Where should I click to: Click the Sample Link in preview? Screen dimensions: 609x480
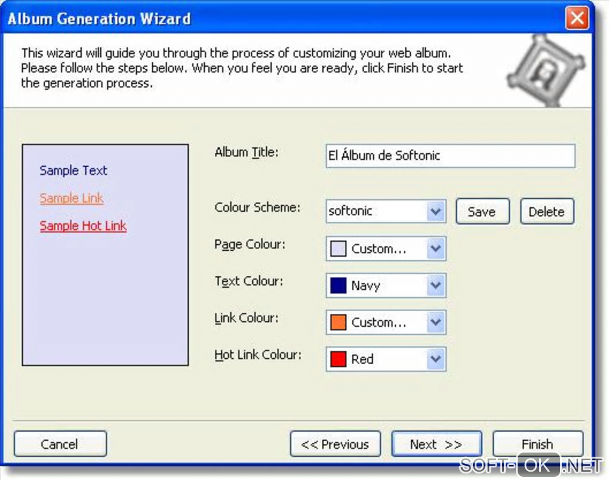(x=72, y=198)
